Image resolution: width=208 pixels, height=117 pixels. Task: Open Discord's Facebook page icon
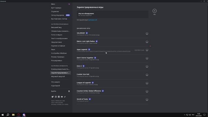pos(59,97)
